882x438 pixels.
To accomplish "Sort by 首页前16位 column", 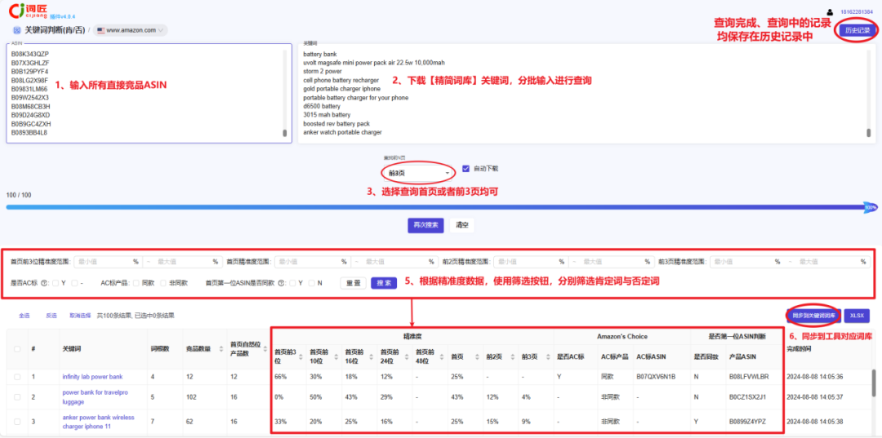I will point(372,356).
